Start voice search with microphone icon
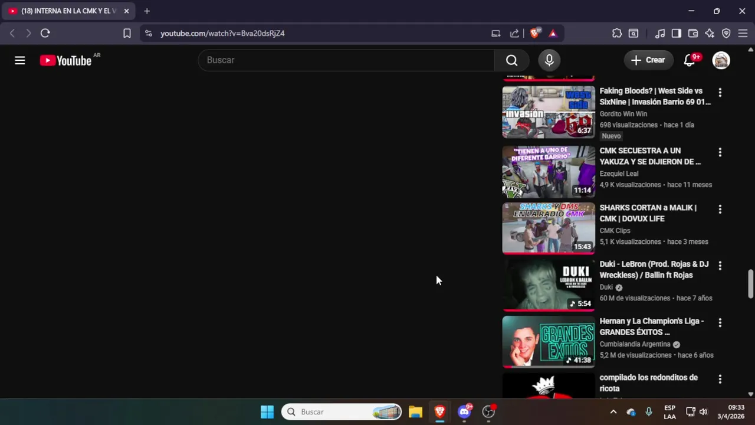Viewport: 755px width, 425px height. [x=549, y=60]
